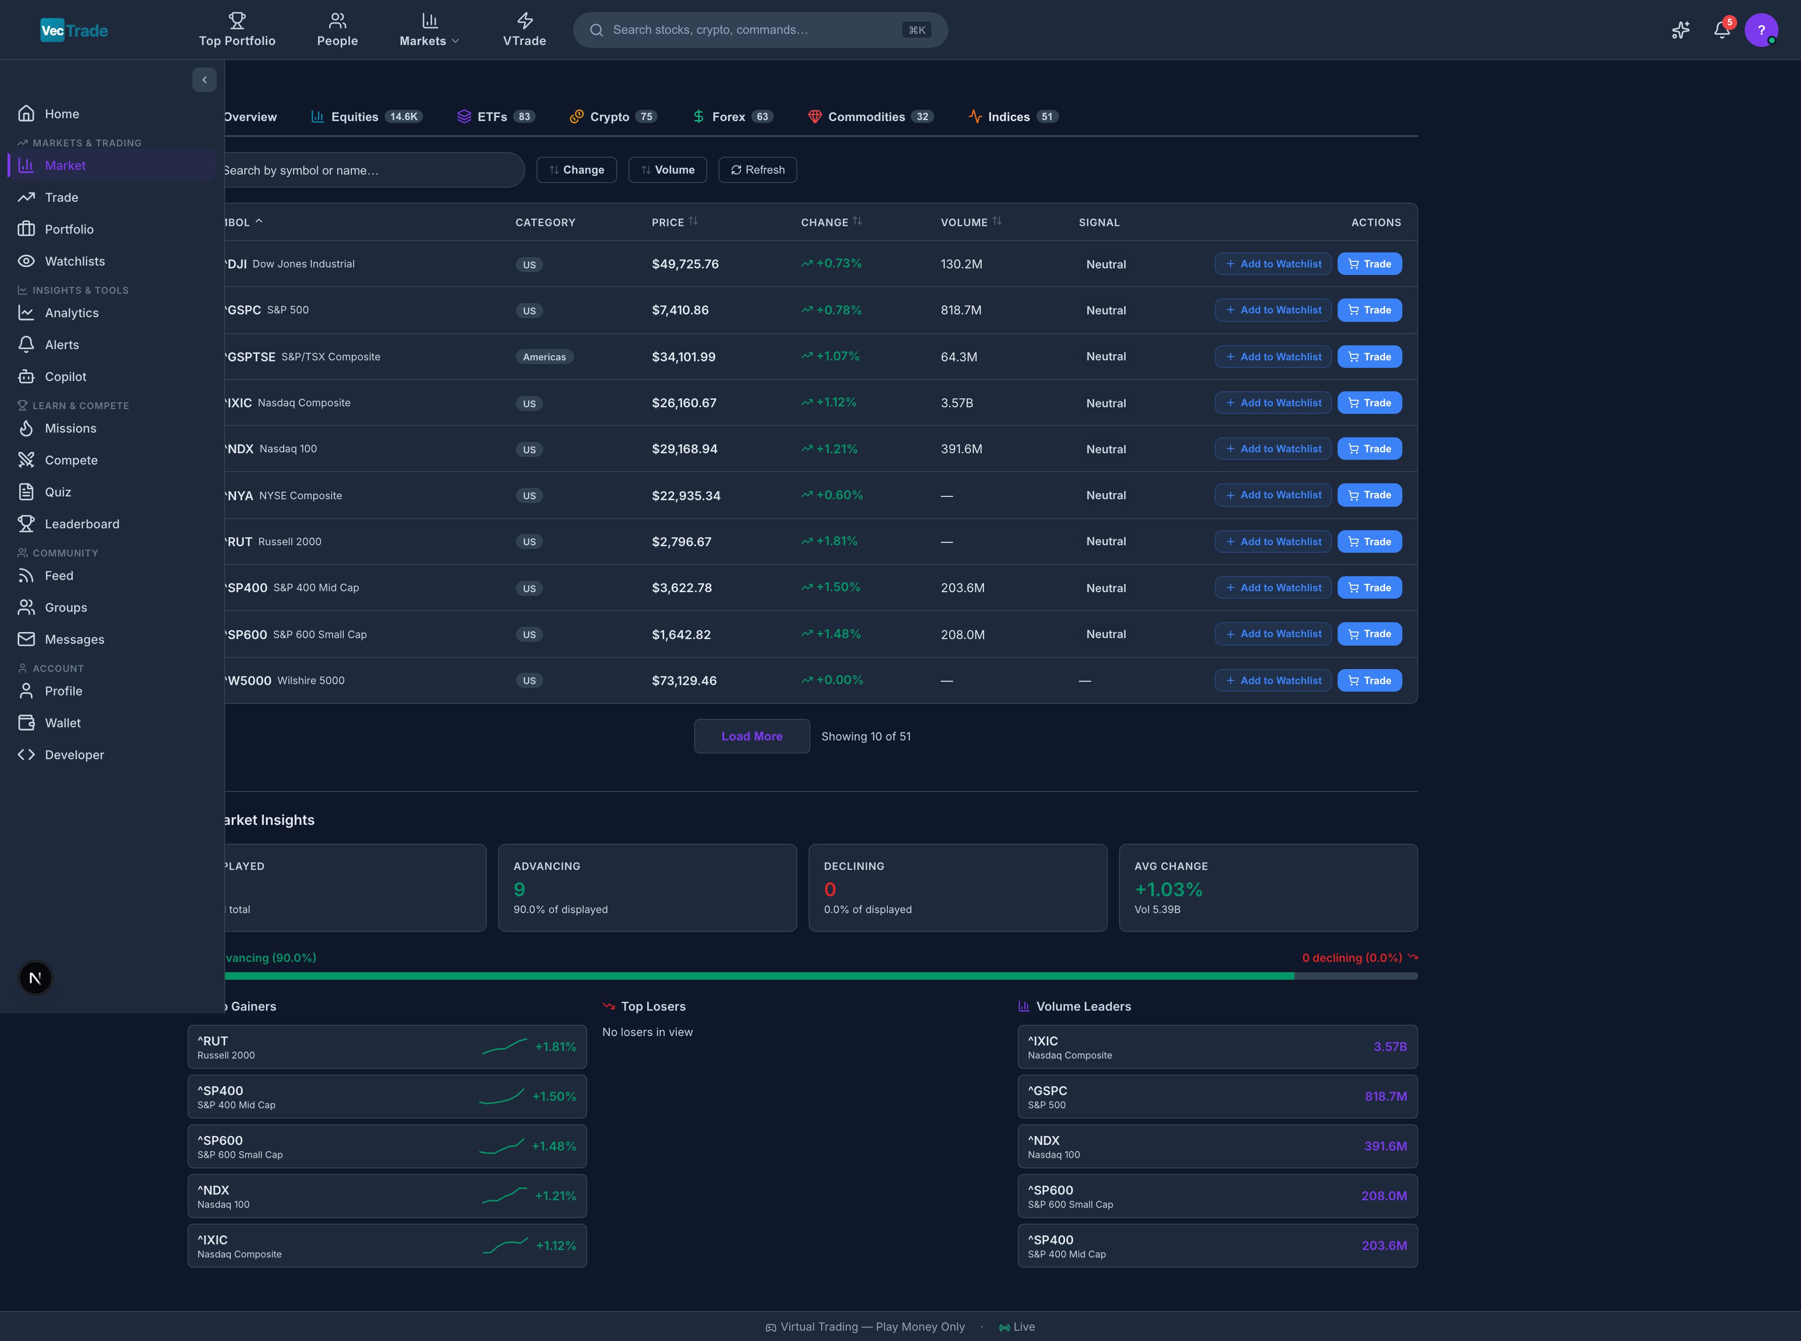Open Trade page from sidebar

pos(112,197)
